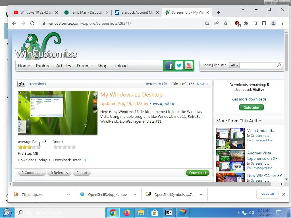Open a new browser tab with plus

coord(219,12)
